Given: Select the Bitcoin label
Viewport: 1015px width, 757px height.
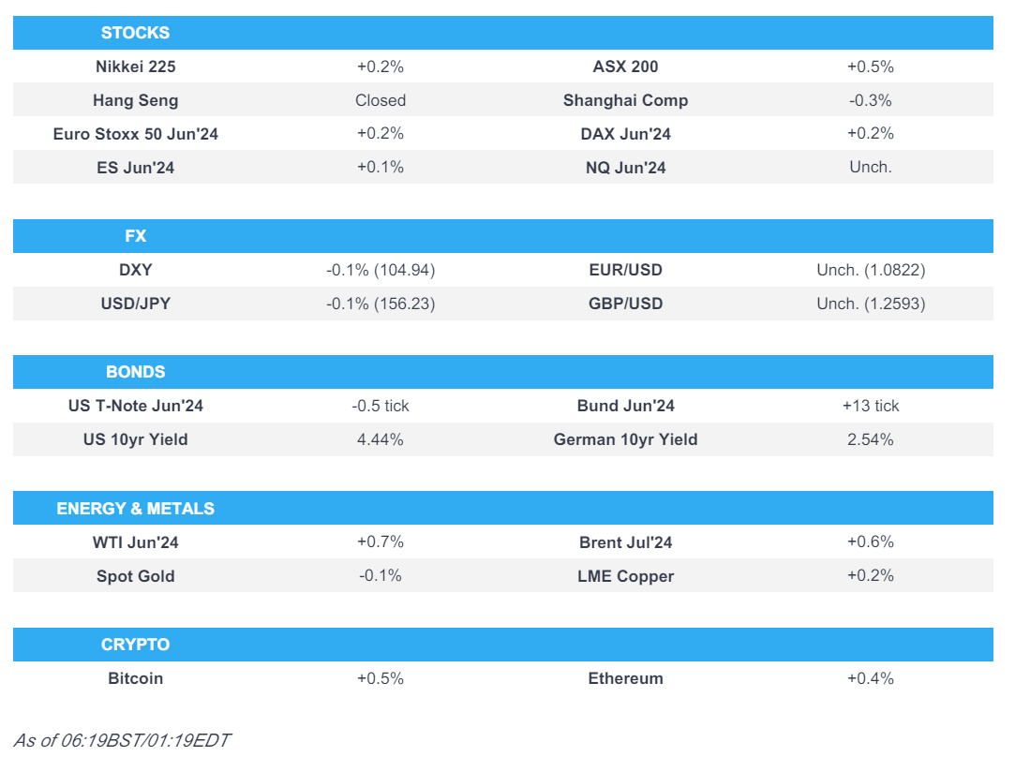Looking at the screenshot, I should click(135, 678).
